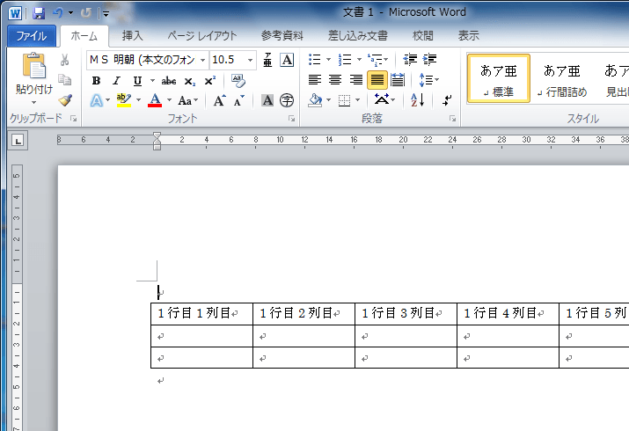Click the highlighted Justify alignment button

tap(377, 80)
